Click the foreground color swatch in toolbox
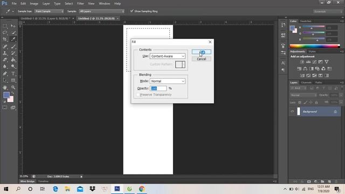This screenshot has height=194, width=345. (x=6, y=95)
